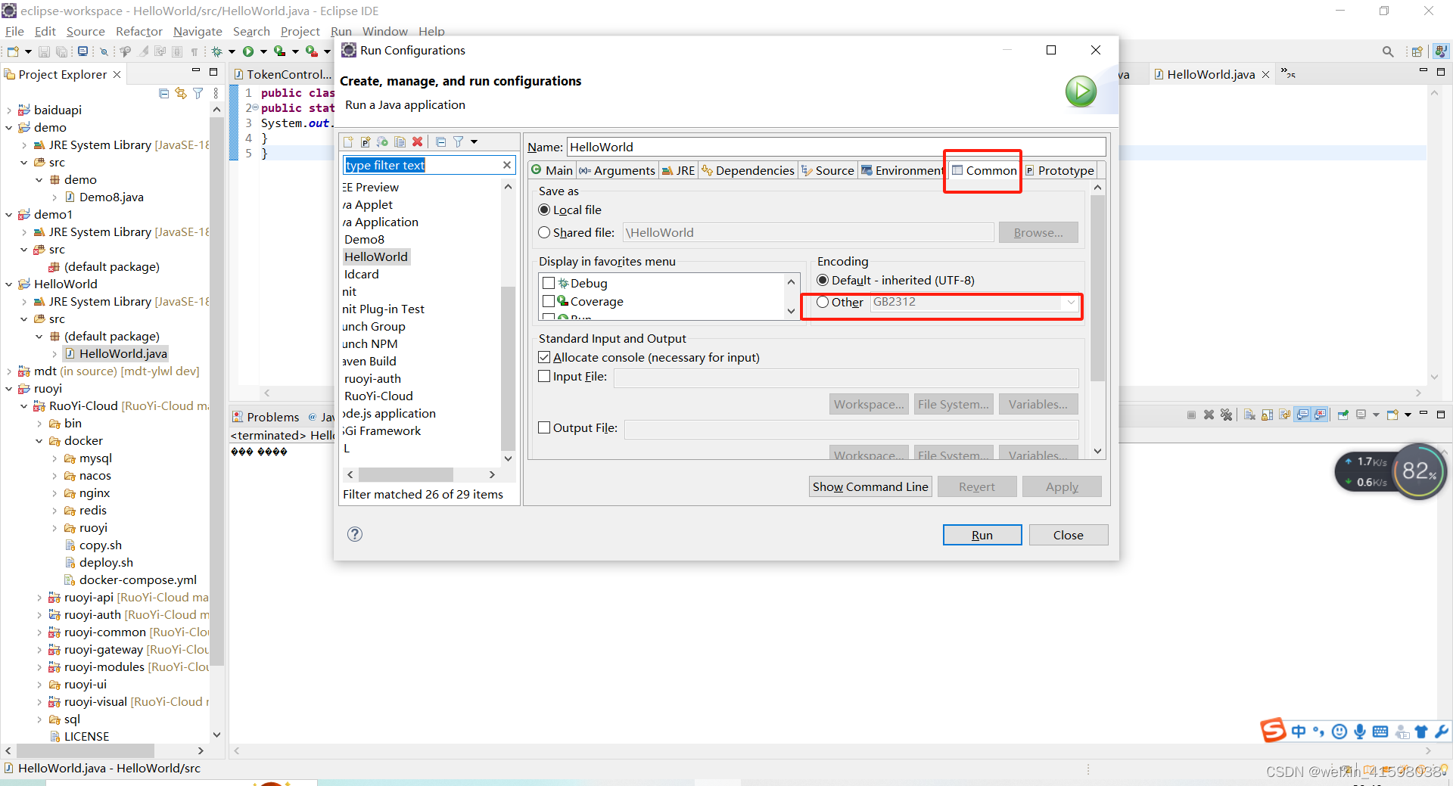The height and width of the screenshot is (786, 1453).
Task: Run the application with the green play toolbar icon
Action: (x=248, y=51)
